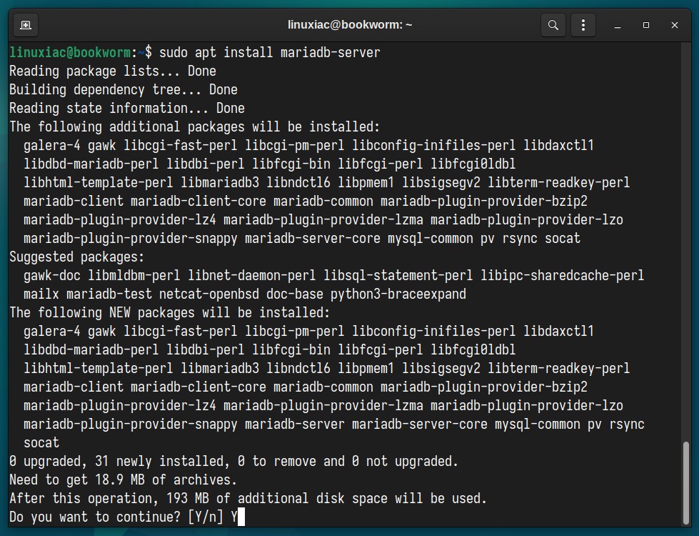Viewport: 699px width, 536px height.
Task: Click the 193 MB additional disk space line
Action: pyautogui.click(x=248, y=498)
